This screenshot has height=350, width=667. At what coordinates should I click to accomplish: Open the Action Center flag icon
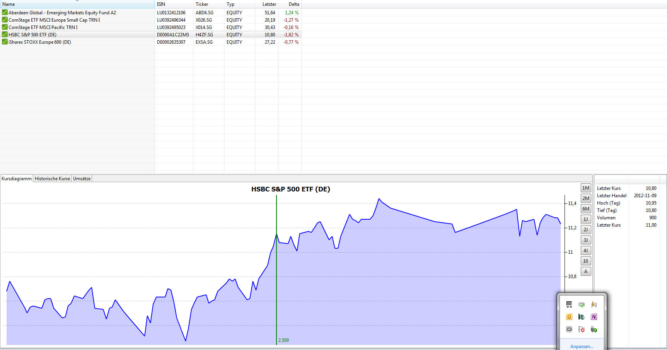(x=582, y=330)
